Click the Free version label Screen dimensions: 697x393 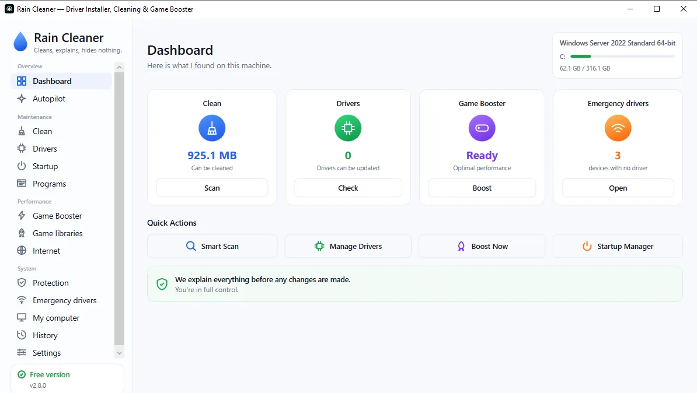[x=50, y=375]
